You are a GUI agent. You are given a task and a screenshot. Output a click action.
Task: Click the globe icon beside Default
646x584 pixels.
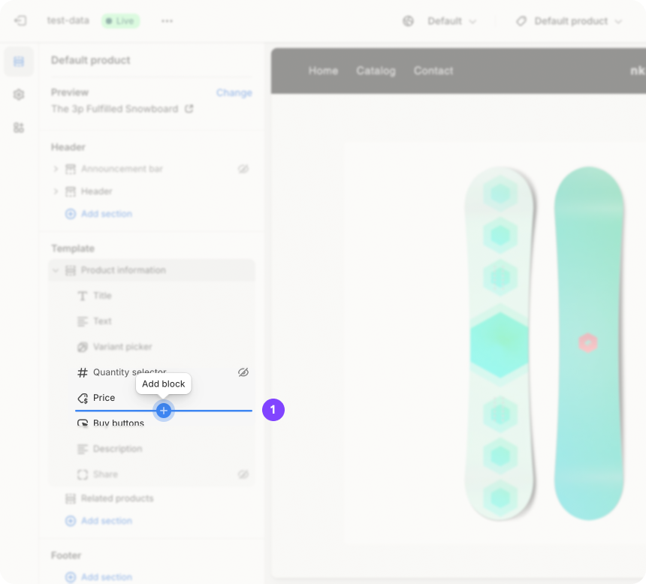click(408, 21)
